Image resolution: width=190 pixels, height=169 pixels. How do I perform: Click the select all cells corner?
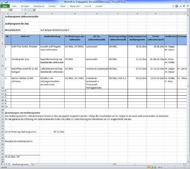coord(2,14)
